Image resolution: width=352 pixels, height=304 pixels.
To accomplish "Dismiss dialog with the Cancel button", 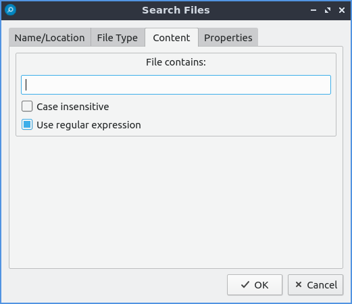I will (x=316, y=285).
